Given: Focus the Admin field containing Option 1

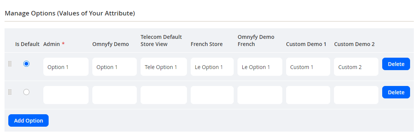Looking at the screenshot, I should pos(66,67).
